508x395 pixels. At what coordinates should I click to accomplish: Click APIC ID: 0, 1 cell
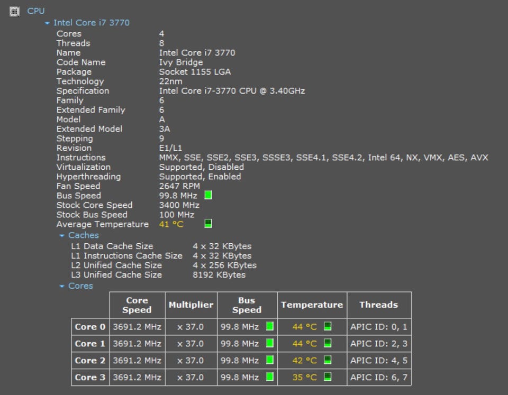tap(379, 327)
